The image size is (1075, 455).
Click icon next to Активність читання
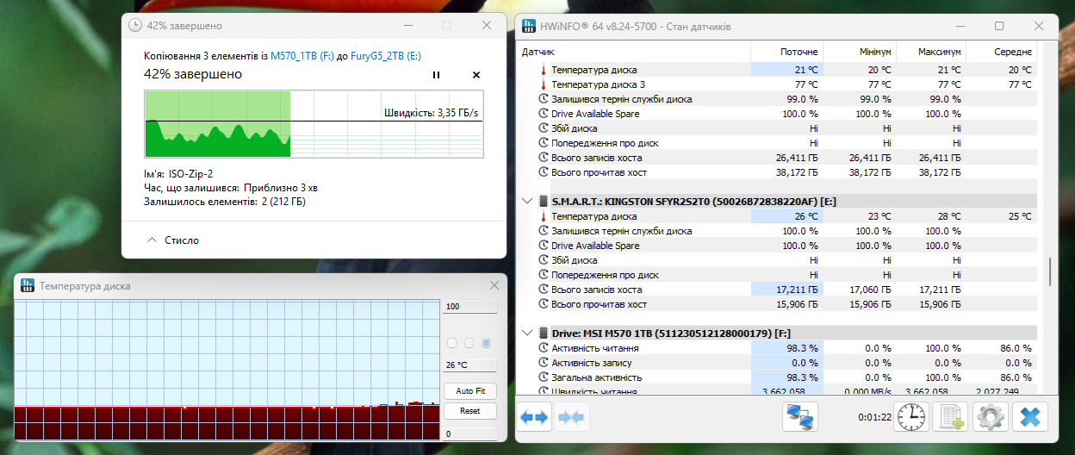point(543,348)
